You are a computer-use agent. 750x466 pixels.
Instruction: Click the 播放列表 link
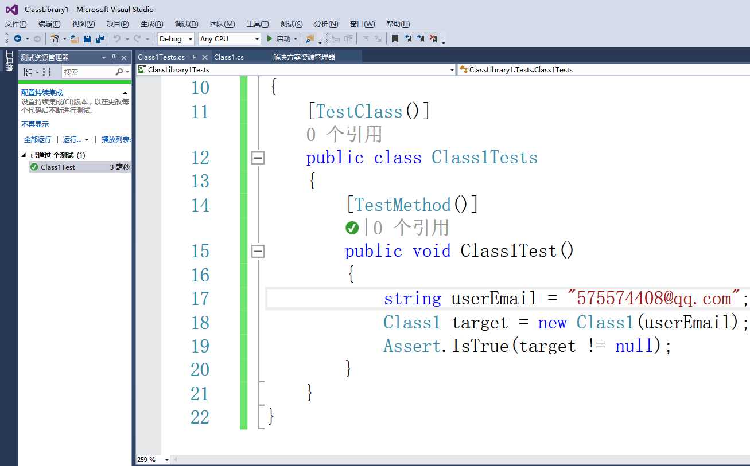116,139
